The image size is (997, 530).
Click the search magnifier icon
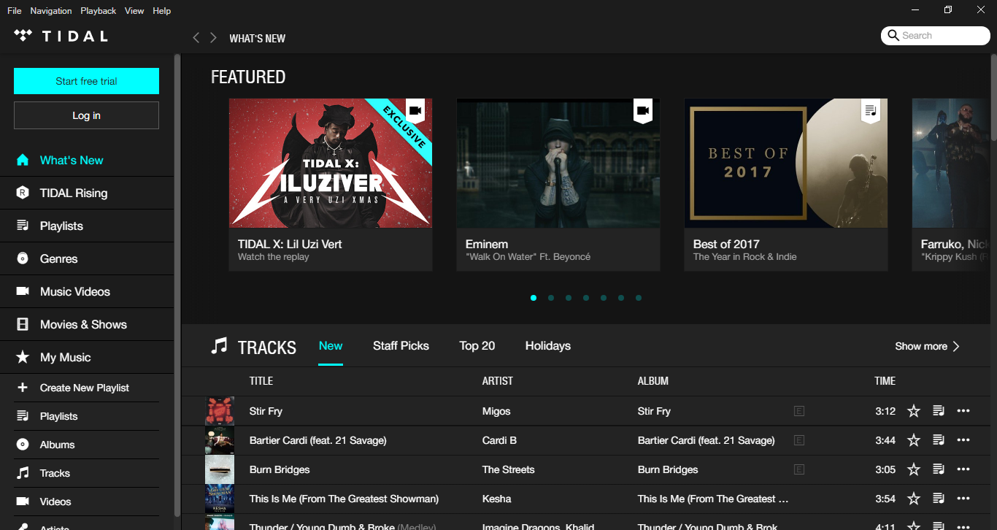click(893, 36)
